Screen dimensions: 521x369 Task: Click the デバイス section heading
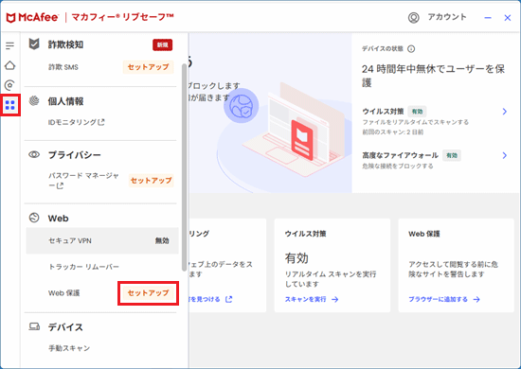click(x=65, y=327)
